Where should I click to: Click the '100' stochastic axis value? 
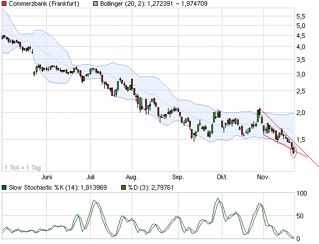301,193
